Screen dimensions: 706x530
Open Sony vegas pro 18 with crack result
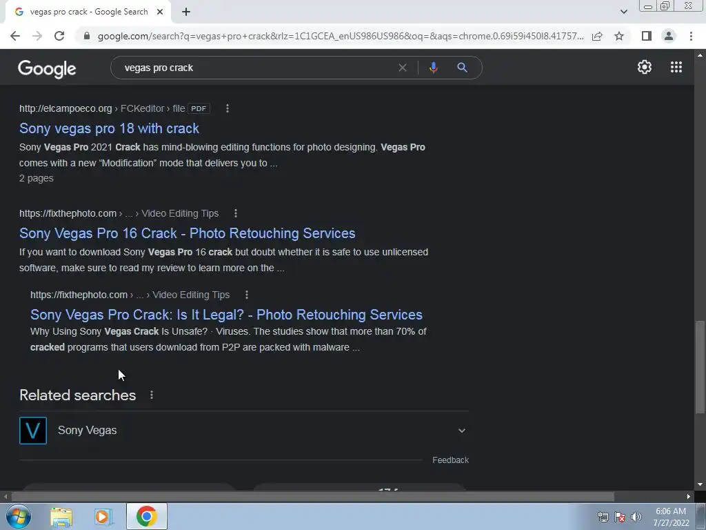[109, 128]
